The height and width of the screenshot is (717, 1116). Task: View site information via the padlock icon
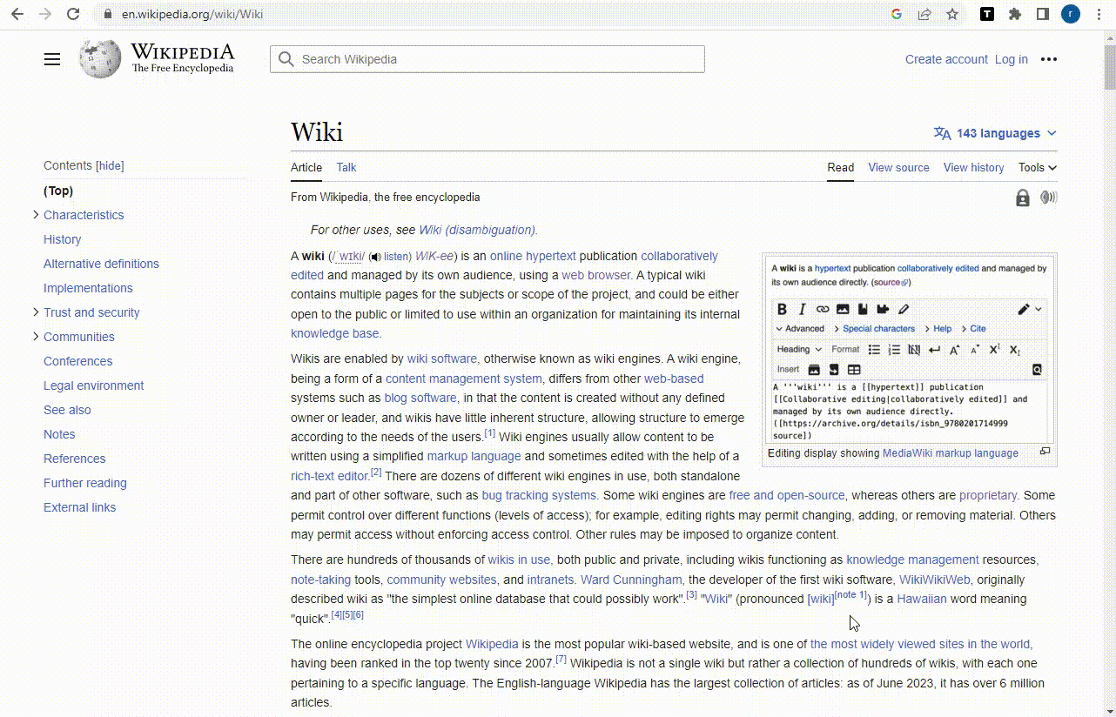coord(107,14)
